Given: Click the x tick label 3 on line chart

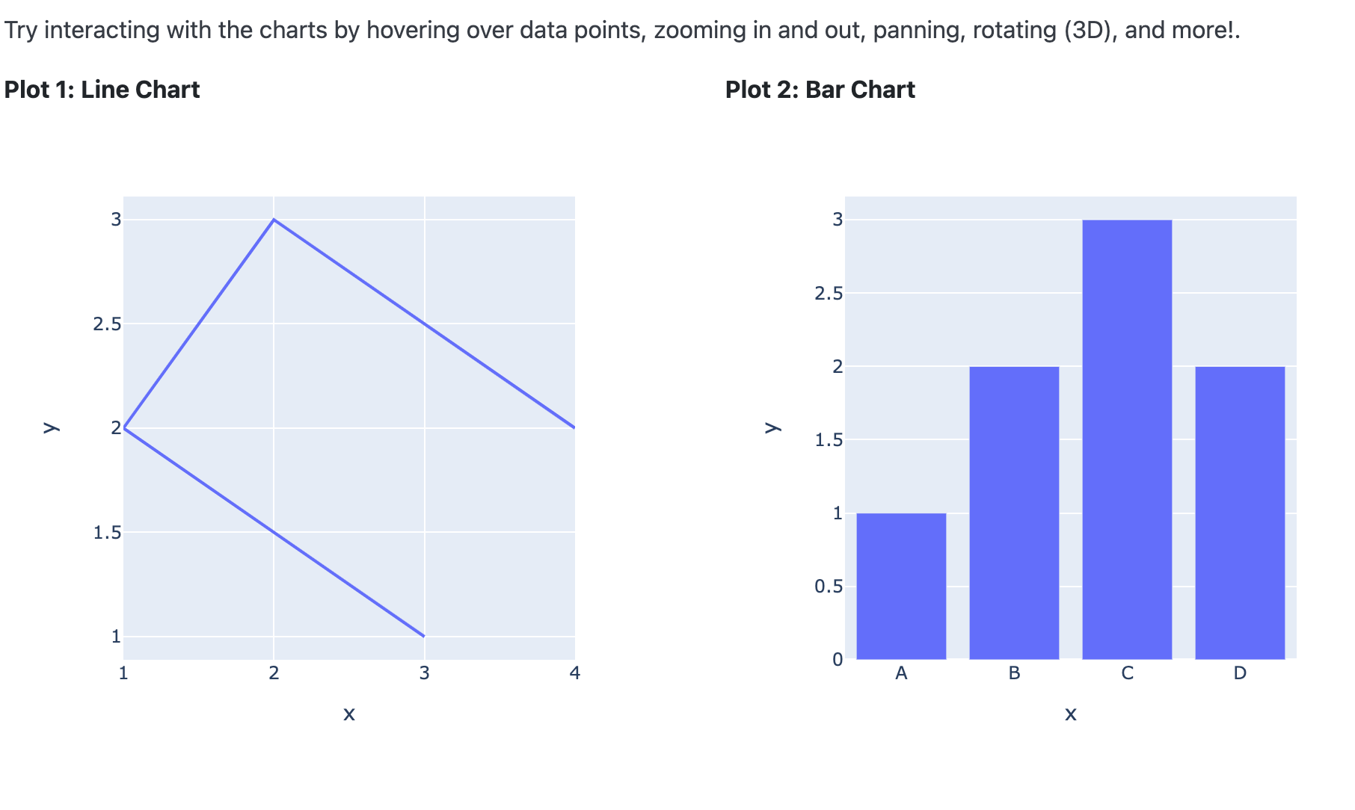Looking at the screenshot, I should 425,673.
